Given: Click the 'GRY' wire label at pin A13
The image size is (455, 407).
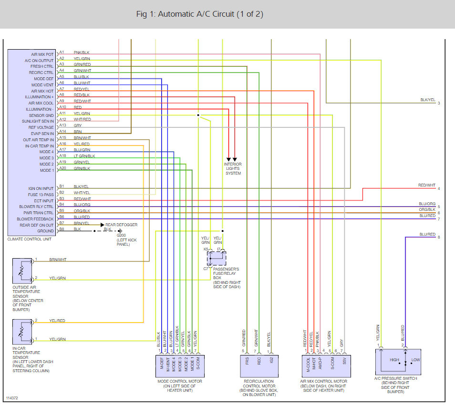Looking at the screenshot, I should [x=77, y=125].
